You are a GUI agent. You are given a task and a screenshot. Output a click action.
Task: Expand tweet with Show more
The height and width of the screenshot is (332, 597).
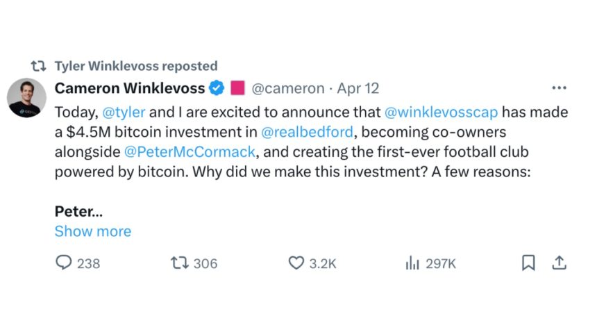[x=92, y=231]
